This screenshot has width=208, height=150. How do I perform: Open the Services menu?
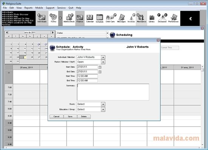coord(61,8)
